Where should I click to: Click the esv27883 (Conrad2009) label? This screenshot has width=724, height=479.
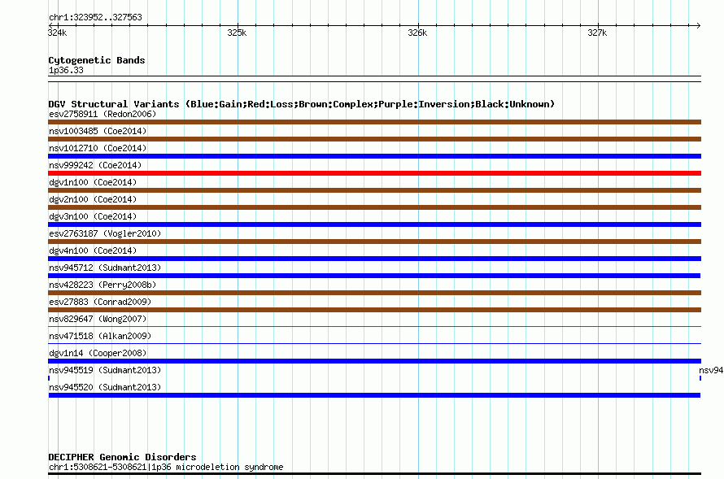[x=100, y=302]
